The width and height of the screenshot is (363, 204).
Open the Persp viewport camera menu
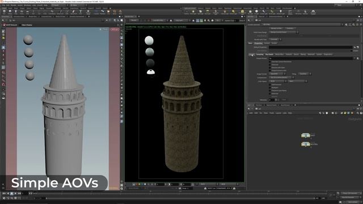pos(105,29)
